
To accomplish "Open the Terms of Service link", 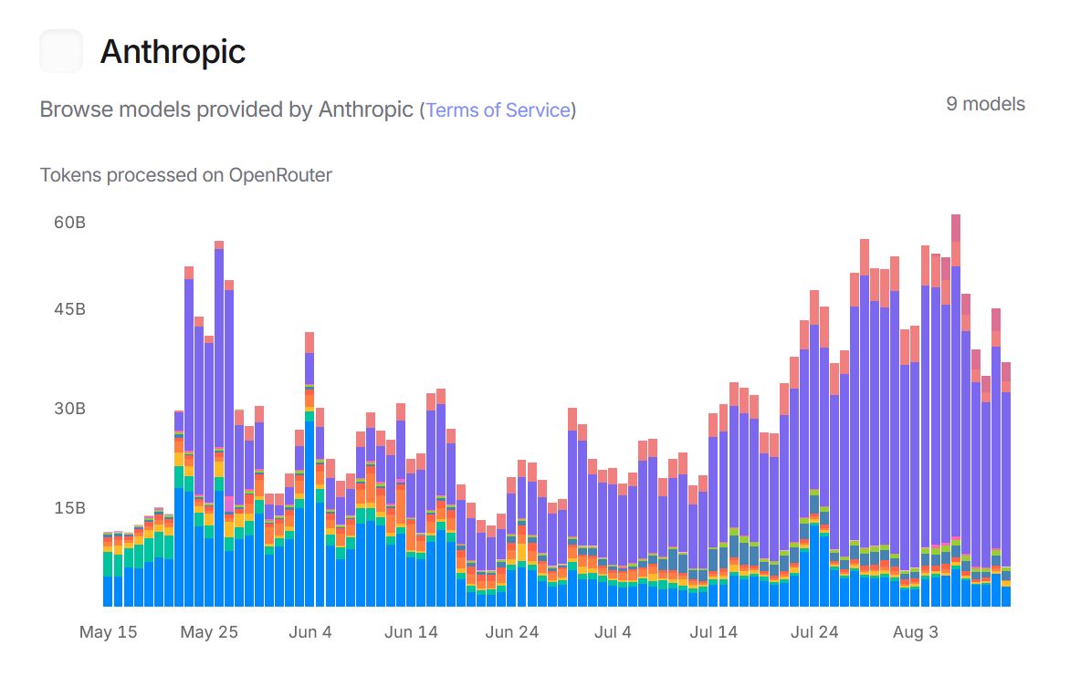I will (x=498, y=109).
